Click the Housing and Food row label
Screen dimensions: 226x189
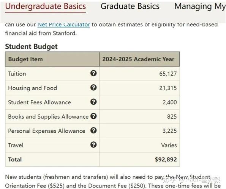[x=33, y=88]
